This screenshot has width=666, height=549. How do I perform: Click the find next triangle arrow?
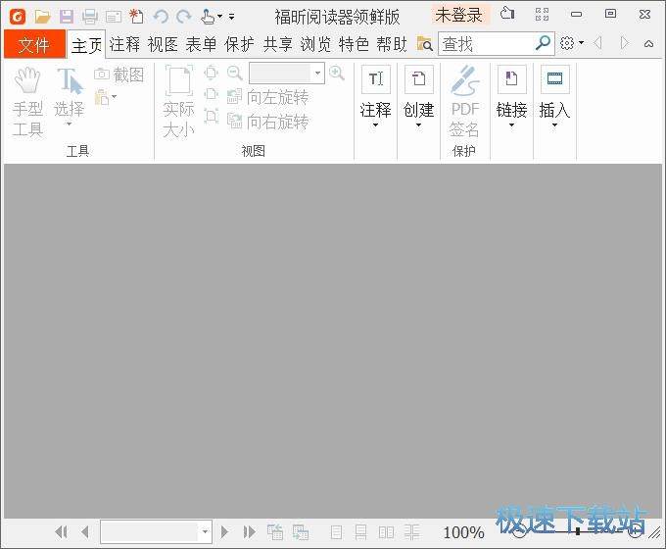[624, 43]
